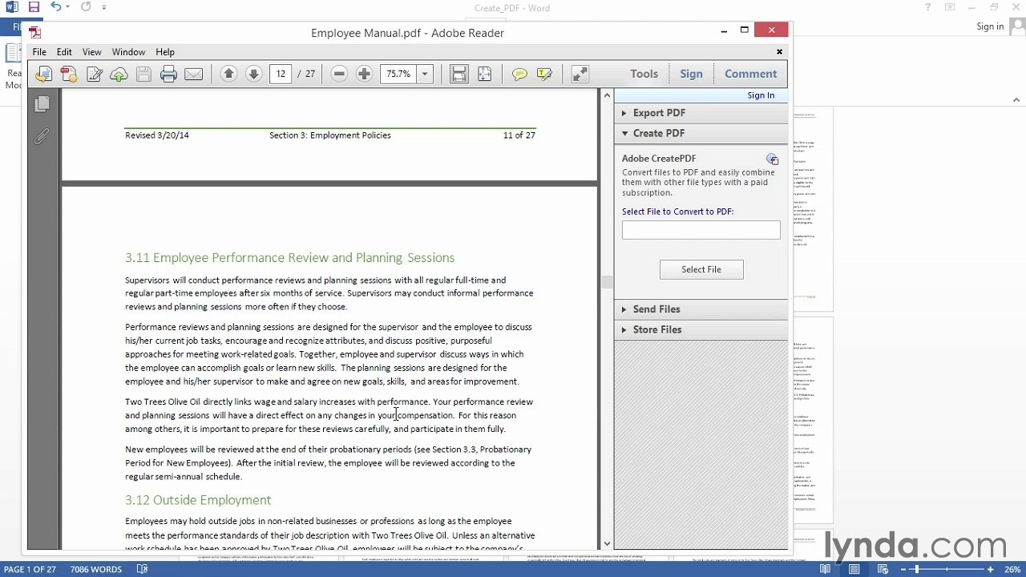Click the document scrollbar down arrow
This screenshot has width=1026, height=577.
tap(607, 544)
